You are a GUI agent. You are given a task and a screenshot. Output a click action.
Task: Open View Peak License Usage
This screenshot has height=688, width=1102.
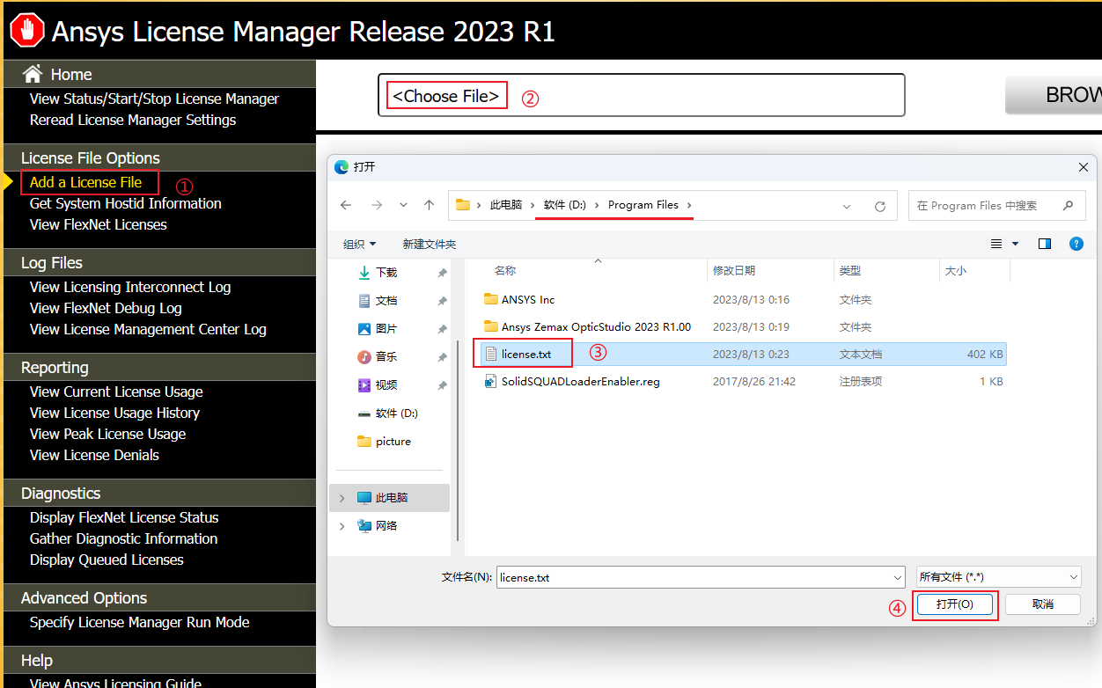107,434
